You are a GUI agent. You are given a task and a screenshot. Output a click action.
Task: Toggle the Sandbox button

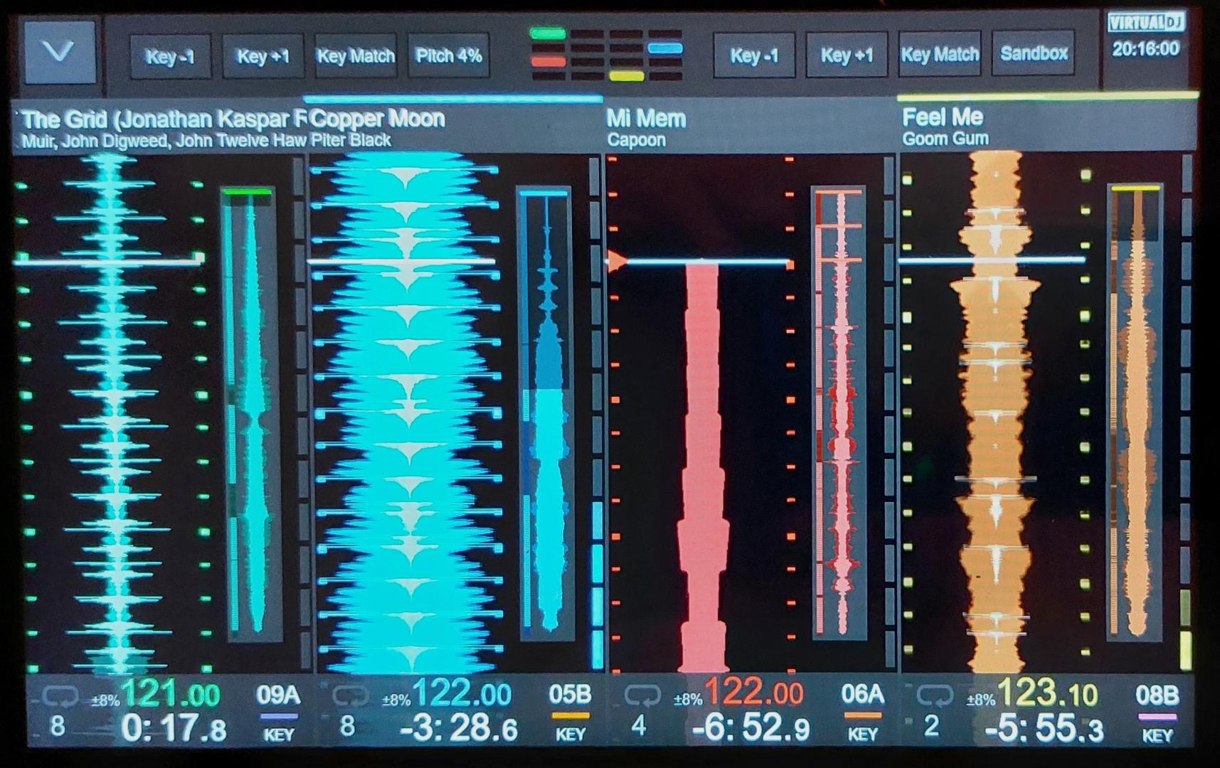pos(1034,53)
